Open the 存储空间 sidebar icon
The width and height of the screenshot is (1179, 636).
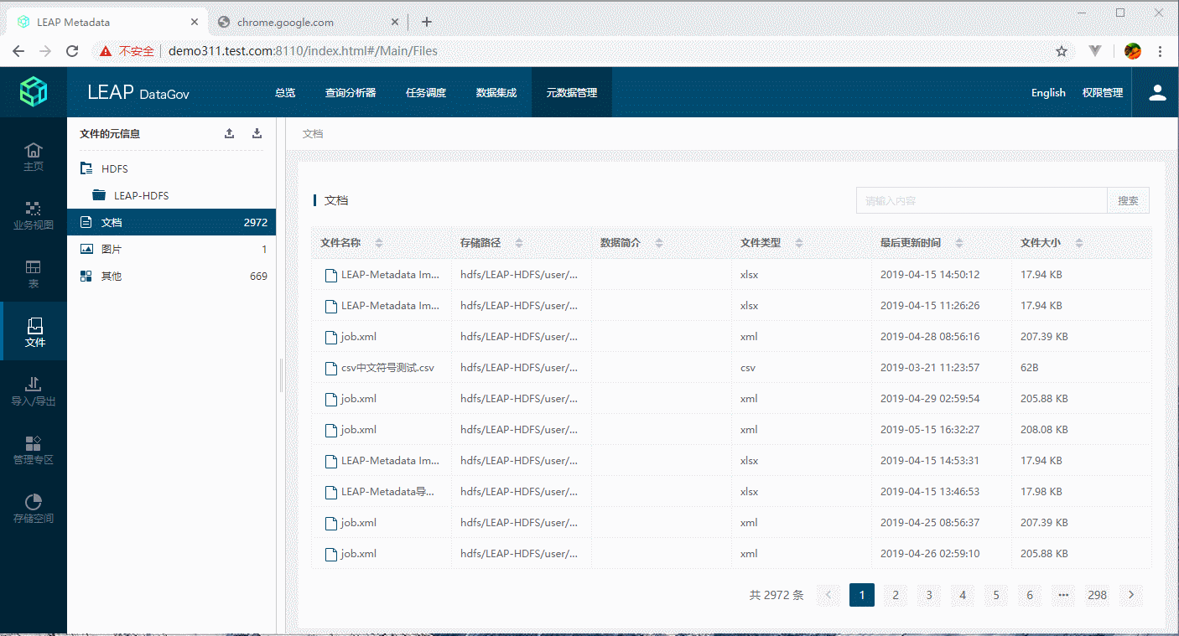pyautogui.click(x=34, y=509)
